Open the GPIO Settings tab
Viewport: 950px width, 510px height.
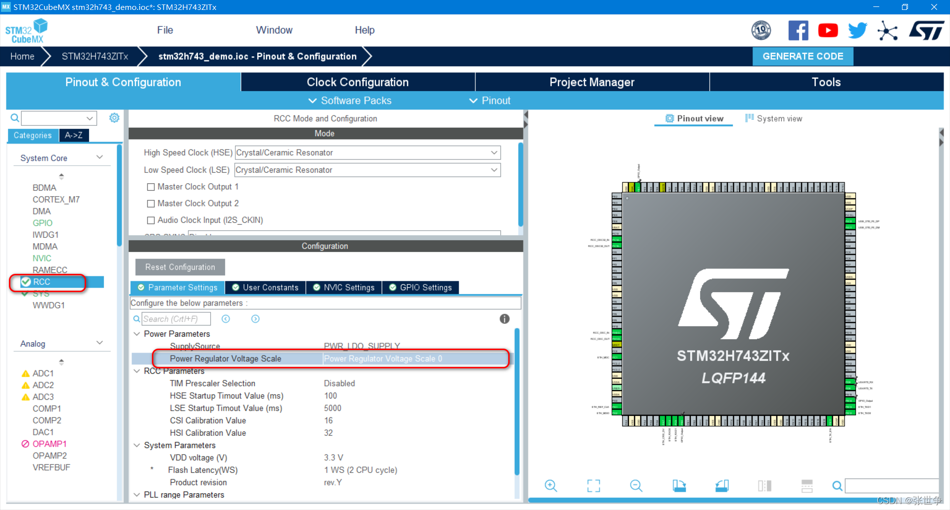(x=421, y=288)
